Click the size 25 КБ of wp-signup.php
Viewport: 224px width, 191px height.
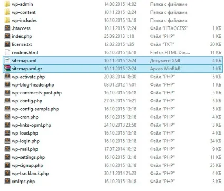(x=216, y=165)
